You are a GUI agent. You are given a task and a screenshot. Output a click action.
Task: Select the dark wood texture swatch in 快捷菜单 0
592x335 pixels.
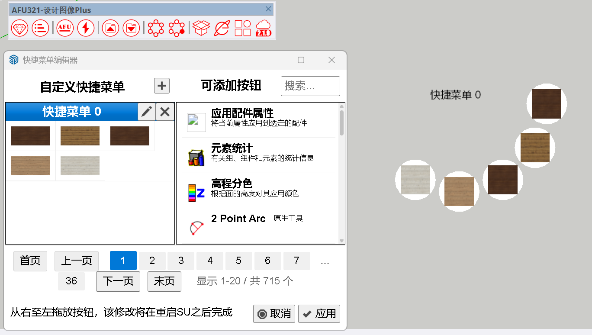tap(30, 135)
